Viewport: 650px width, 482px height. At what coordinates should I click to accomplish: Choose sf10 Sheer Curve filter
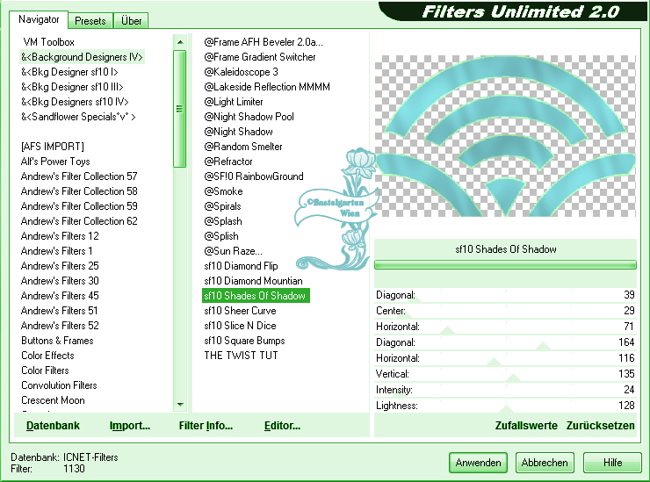coord(240,311)
